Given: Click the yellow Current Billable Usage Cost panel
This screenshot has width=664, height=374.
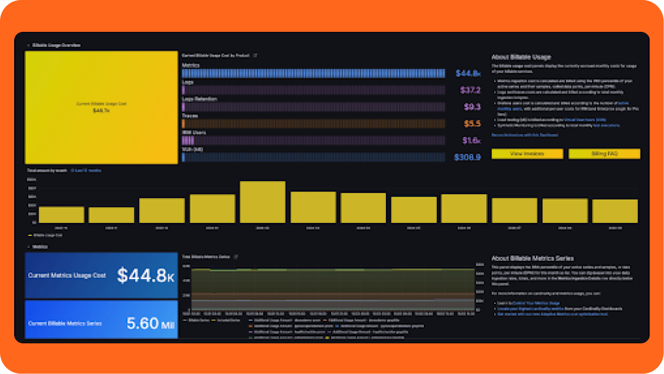Looking at the screenshot, I should (102, 107).
